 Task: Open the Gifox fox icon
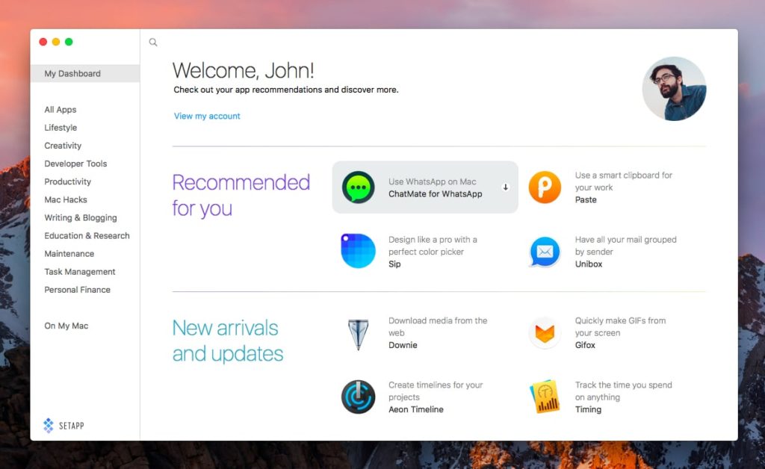point(545,333)
